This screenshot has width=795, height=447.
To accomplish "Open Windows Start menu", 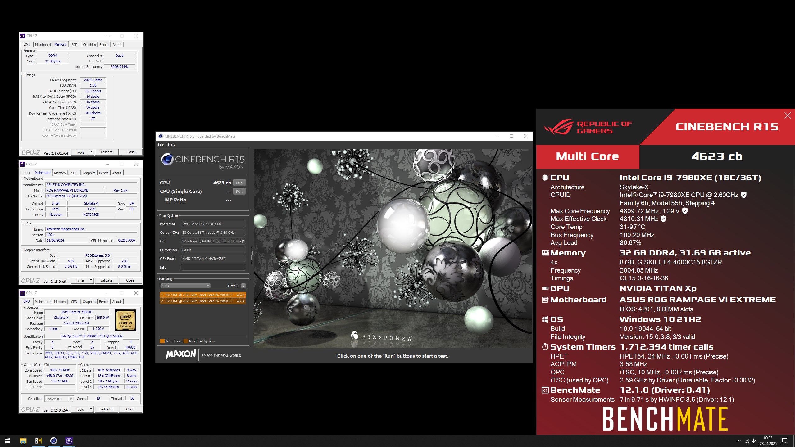I will (x=7, y=440).
